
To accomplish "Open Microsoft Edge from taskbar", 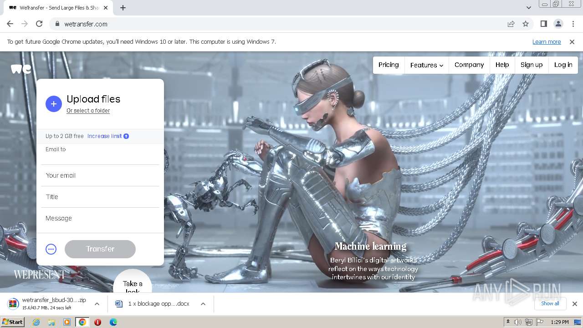I will pos(113,322).
